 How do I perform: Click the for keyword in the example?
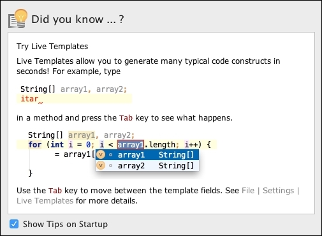click(x=35, y=145)
